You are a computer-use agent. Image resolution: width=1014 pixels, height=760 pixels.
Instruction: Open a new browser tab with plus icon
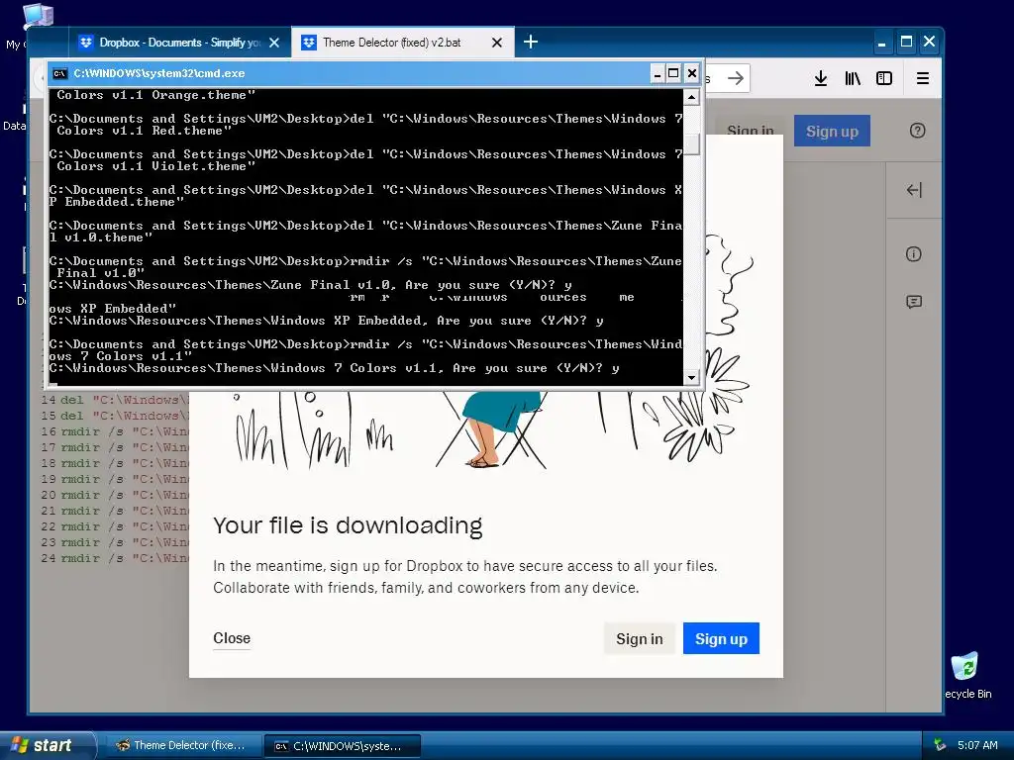pos(531,42)
